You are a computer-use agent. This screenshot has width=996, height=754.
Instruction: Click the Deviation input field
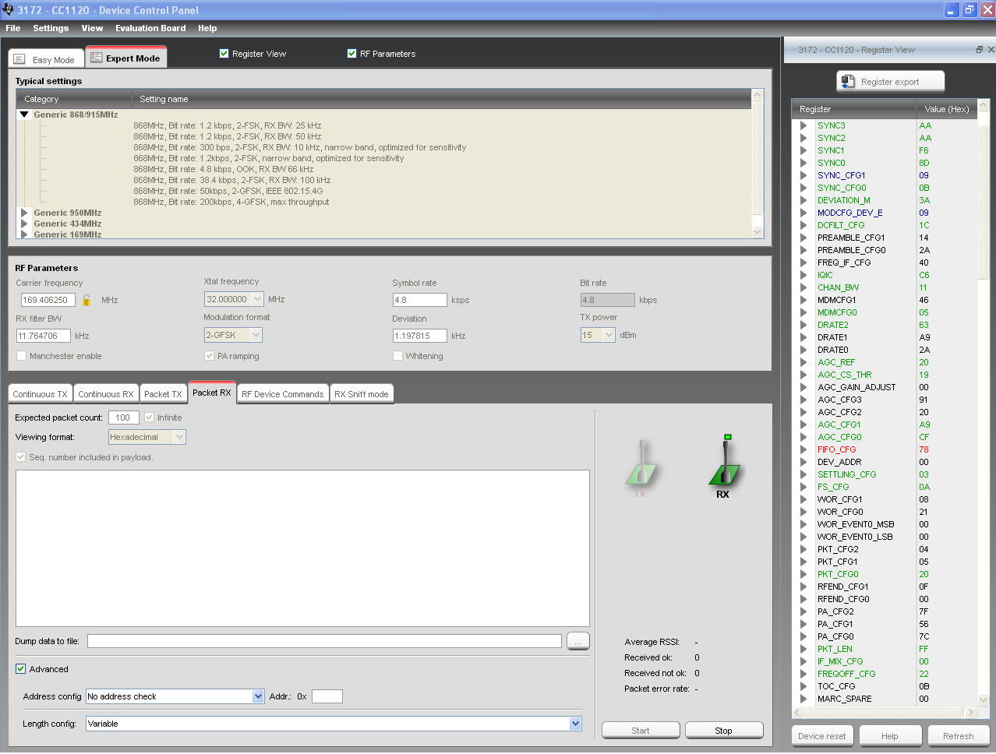pos(420,336)
